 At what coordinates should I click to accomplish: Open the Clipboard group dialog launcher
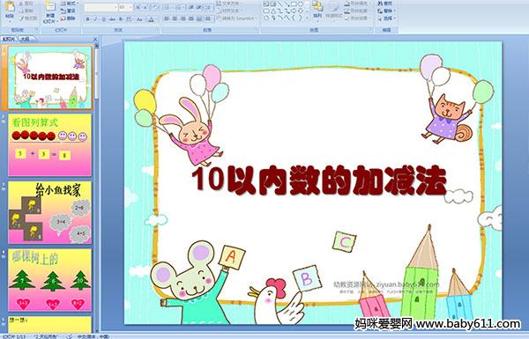point(36,30)
